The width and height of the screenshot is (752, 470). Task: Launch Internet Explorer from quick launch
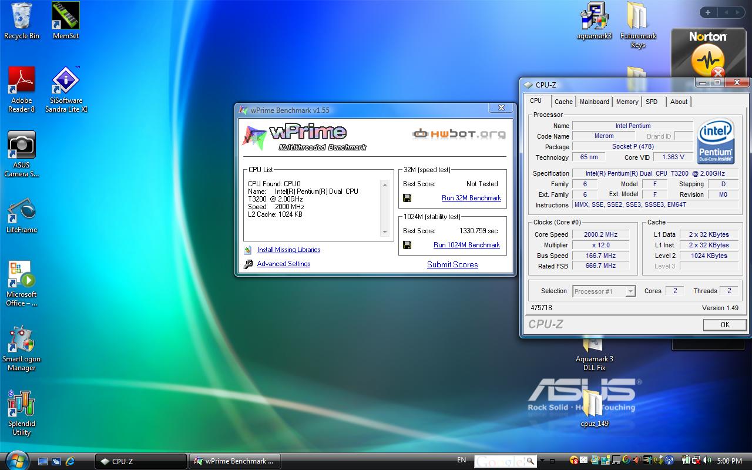[70, 461]
